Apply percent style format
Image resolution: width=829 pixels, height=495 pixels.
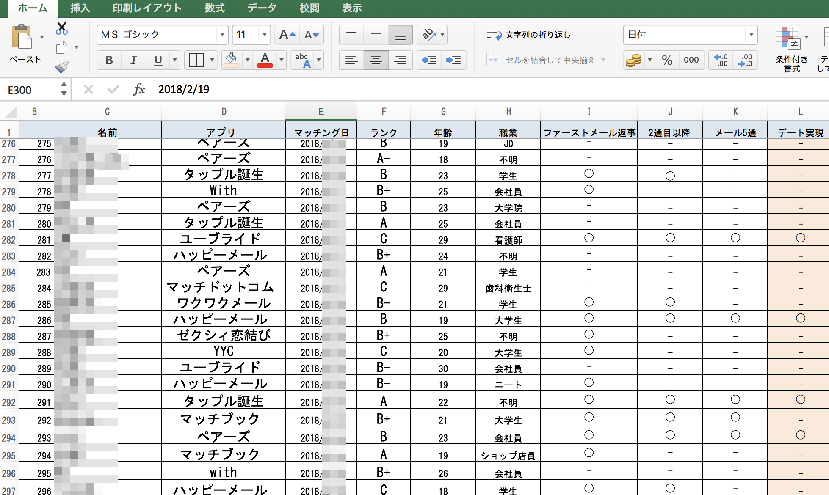[x=667, y=60]
